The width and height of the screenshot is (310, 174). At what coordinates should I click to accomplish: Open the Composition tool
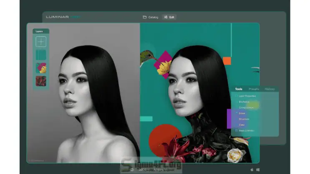pos(246,107)
